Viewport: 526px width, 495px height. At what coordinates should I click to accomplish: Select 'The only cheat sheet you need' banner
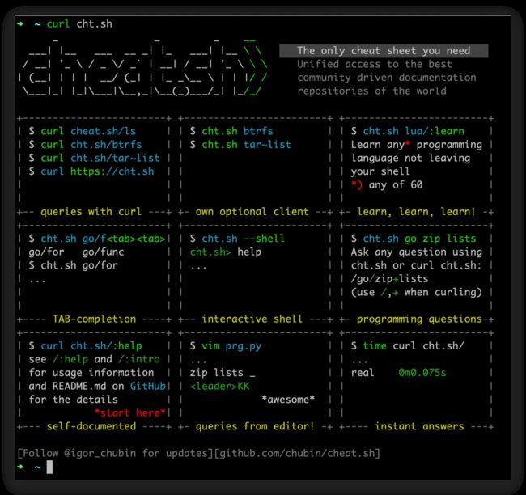(384, 51)
